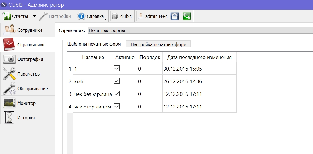The height and width of the screenshot is (154, 313).
Task: Open Обслуживание wrench-gear icon
Action: point(9,88)
